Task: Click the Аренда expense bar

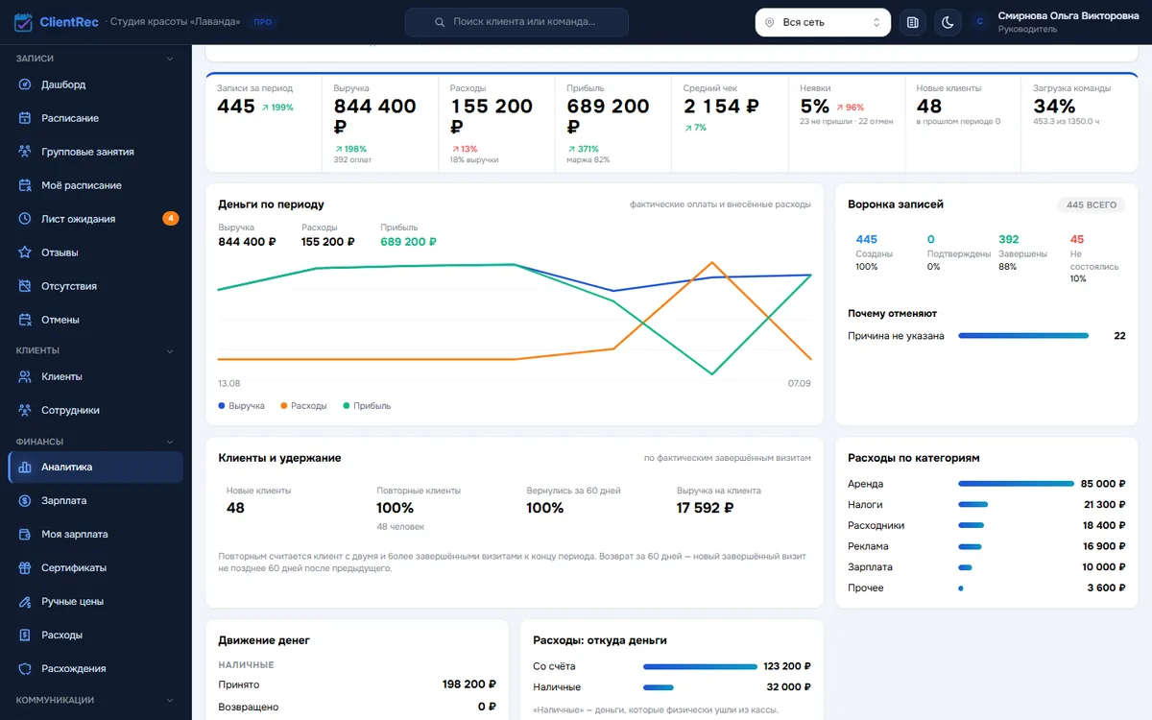Action: click(x=1016, y=484)
